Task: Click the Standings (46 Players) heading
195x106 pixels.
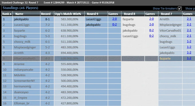Action: pos(20,8)
